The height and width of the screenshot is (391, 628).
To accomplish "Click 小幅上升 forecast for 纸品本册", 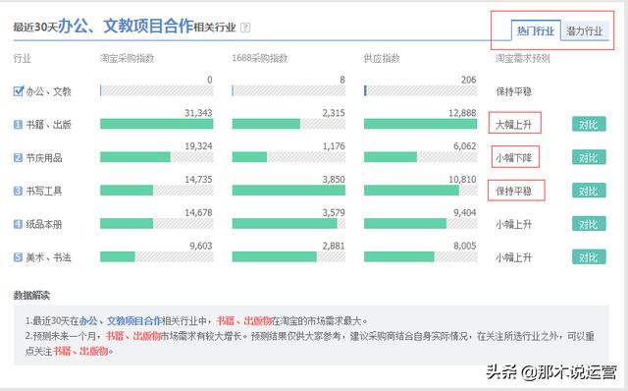I will [513, 224].
